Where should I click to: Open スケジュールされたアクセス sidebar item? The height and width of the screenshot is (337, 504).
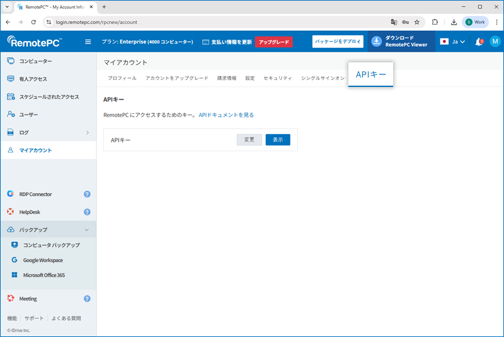[x=49, y=97]
